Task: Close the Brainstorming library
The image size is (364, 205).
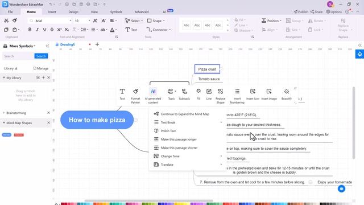Action: [48, 113]
